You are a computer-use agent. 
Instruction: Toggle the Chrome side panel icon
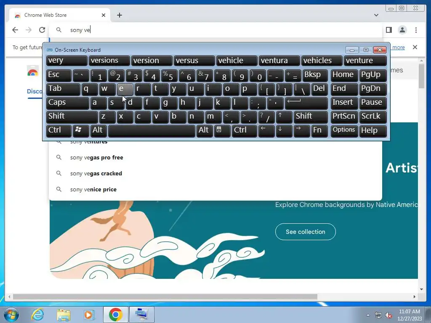coord(388,30)
